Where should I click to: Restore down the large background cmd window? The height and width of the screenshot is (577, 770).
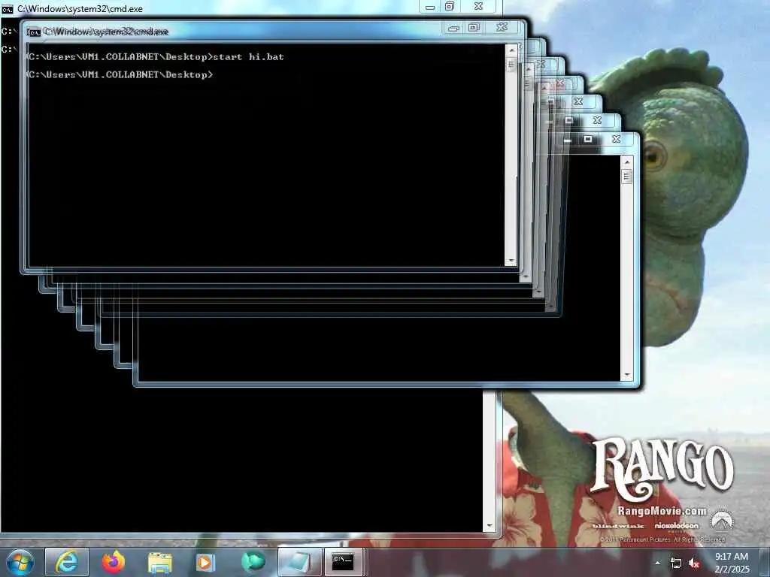coord(450,6)
